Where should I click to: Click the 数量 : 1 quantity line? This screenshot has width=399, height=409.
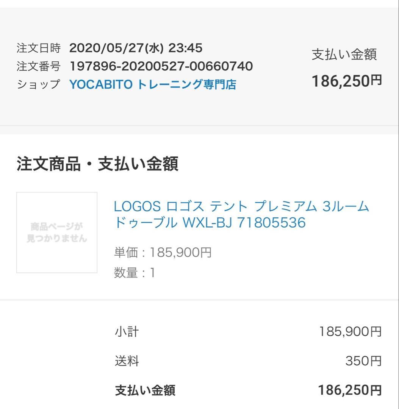point(135,273)
